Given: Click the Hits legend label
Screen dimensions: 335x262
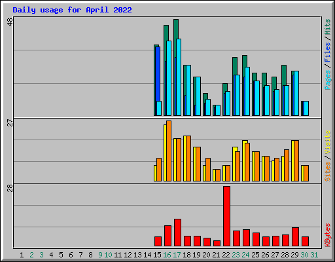Looking at the screenshot, I should pyautogui.click(x=327, y=28).
